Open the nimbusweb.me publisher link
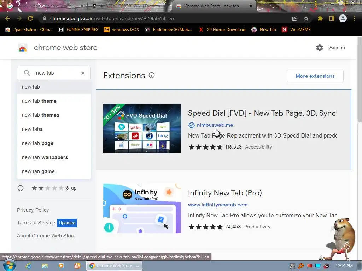 (x=215, y=125)
